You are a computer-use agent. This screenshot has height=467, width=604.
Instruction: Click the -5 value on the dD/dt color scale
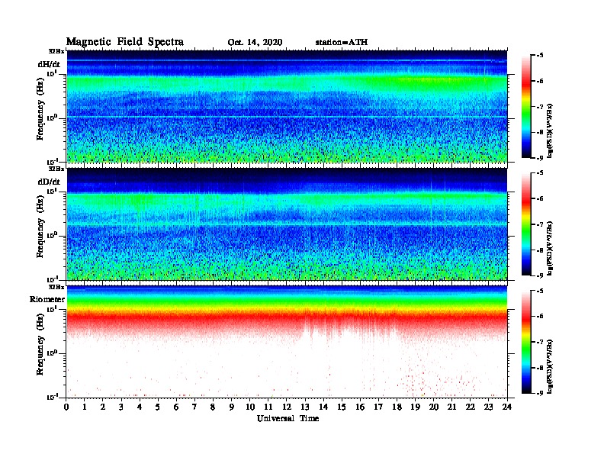tap(540, 173)
